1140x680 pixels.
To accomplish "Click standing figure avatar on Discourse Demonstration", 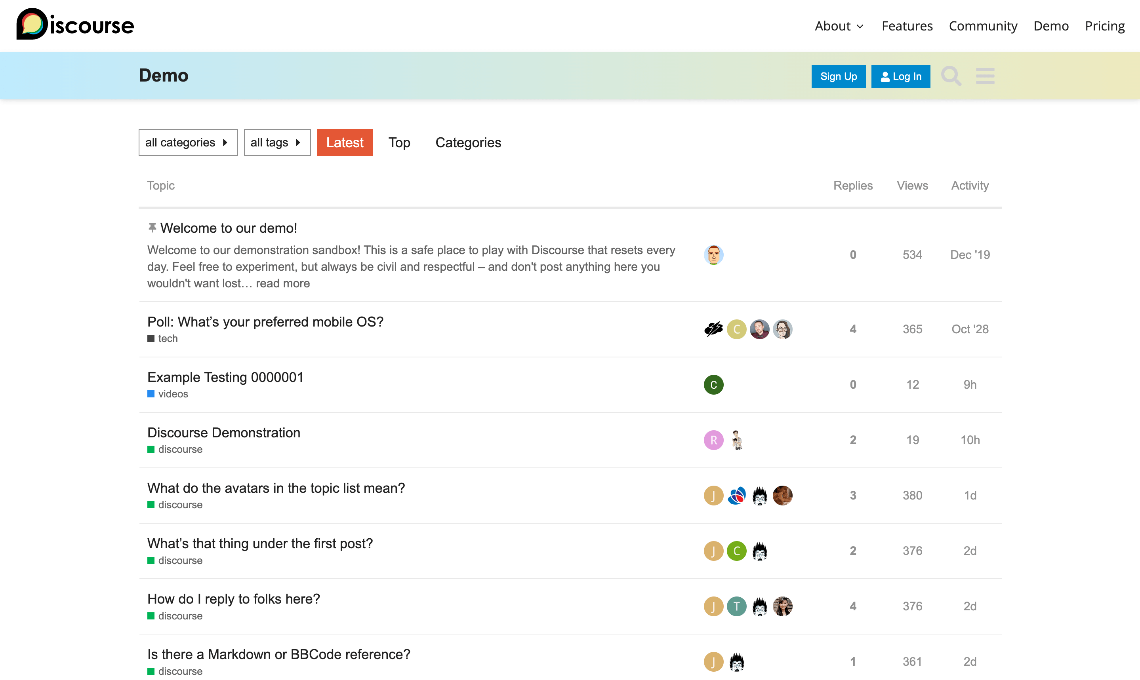I will point(736,440).
